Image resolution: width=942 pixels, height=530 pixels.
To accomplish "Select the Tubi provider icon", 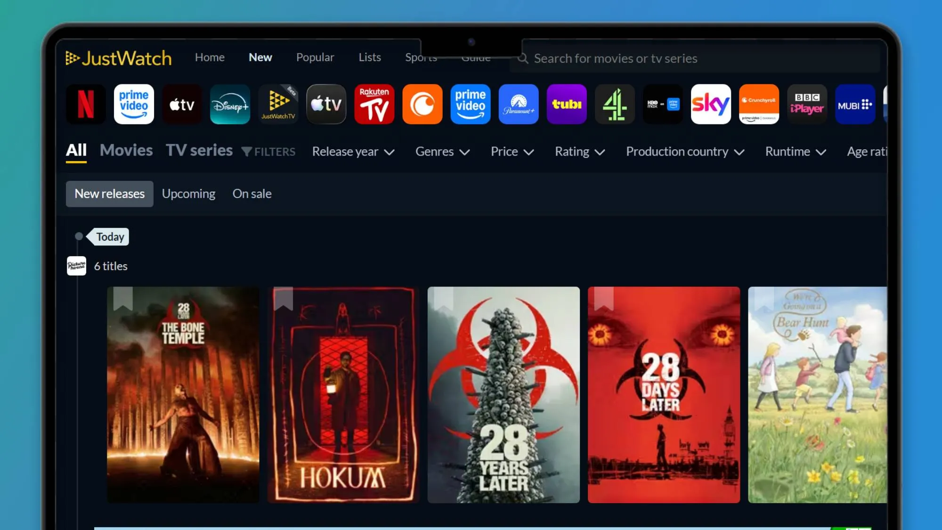I will (x=567, y=104).
